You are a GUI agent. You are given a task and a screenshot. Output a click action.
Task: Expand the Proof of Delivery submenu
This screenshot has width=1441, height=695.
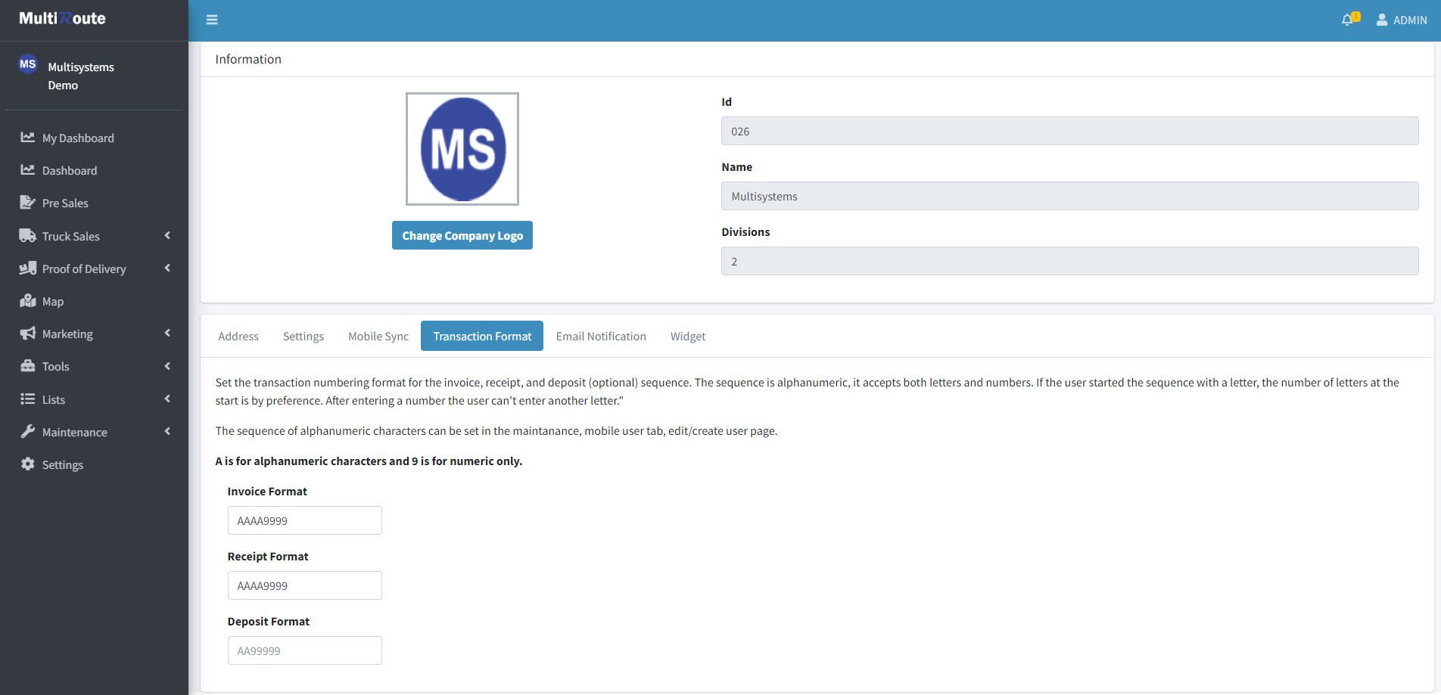pos(167,268)
